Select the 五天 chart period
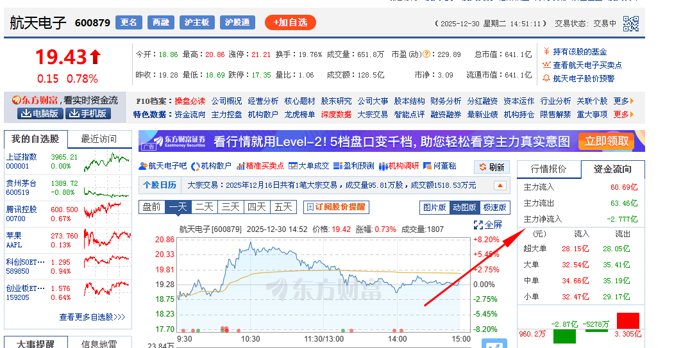This screenshot has width=699, height=348. [283, 207]
